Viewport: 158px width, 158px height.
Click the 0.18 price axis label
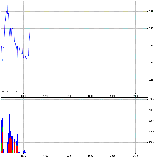click(151, 28)
